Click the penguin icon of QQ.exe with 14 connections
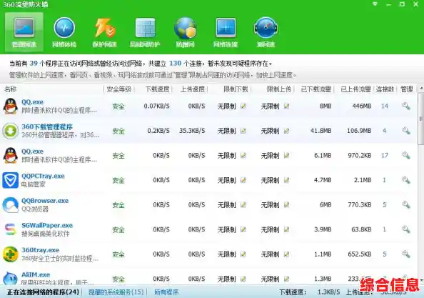 10,106
